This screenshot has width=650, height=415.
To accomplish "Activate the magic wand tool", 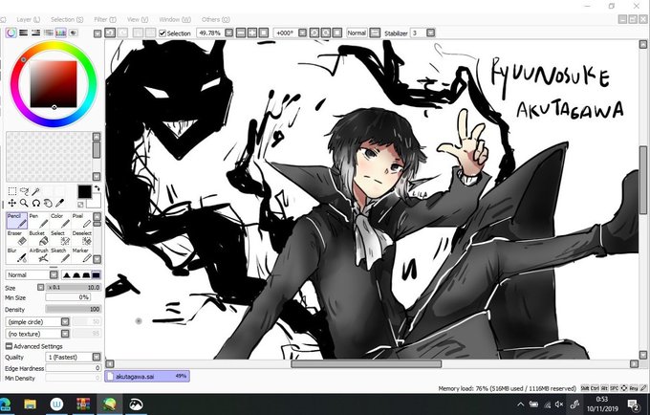I will [36, 191].
